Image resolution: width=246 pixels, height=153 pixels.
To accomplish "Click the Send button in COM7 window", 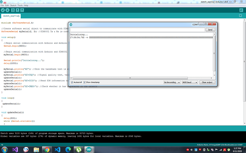I will click(x=210, y=30).
